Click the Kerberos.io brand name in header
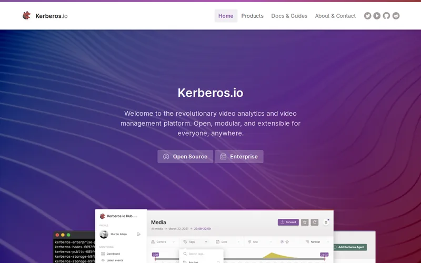421x263 pixels. click(52, 16)
